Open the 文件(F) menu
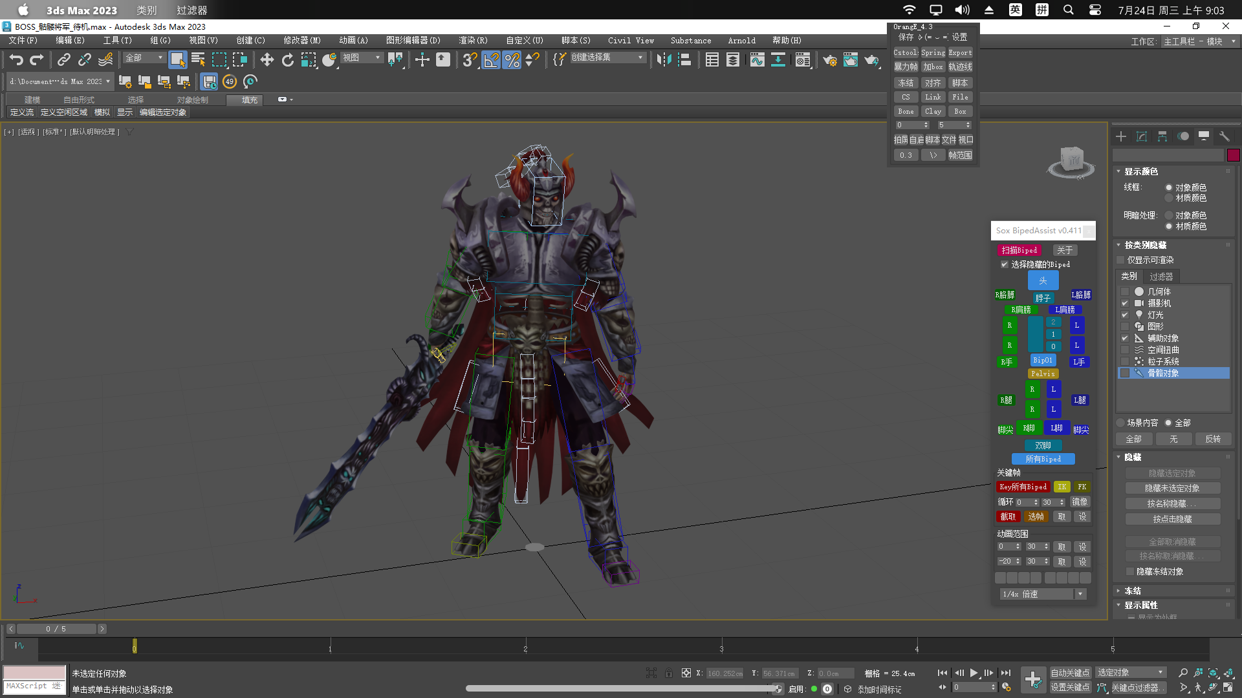The height and width of the screenshot is (698, 1242). coord(23,40)
